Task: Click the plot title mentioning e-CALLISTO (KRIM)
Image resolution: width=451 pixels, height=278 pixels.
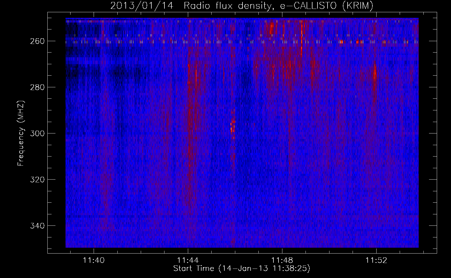Action: (242, 6)
